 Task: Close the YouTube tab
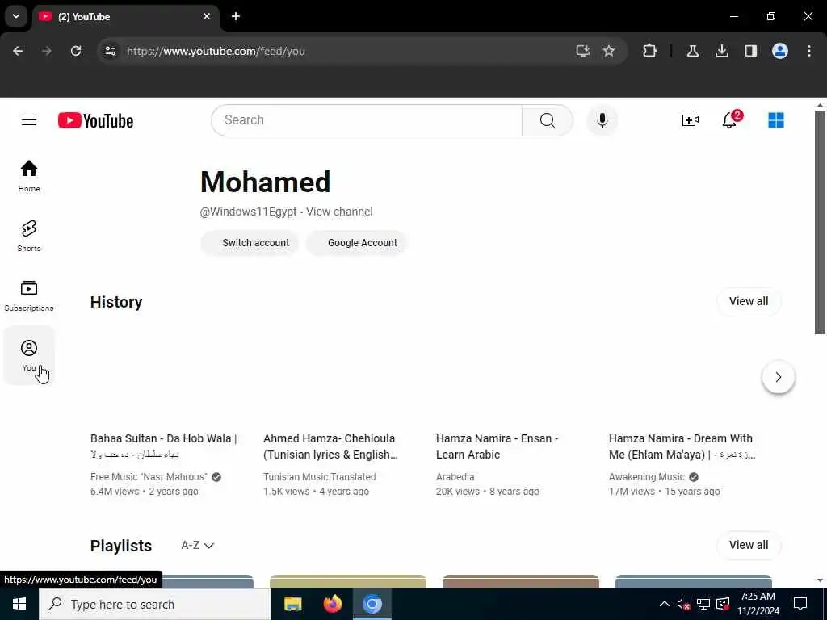[x=207, y=16]
